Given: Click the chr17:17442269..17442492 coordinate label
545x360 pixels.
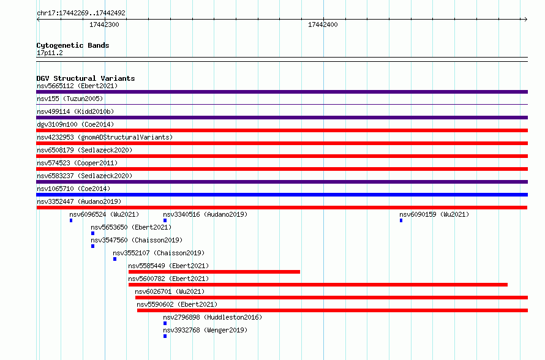Looking at the screenshot, I should [x=81, y=13].
